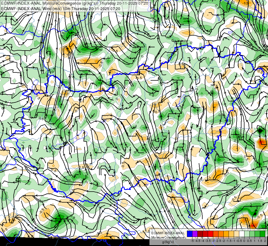268x246 pixels.
Task: Click the -3.5 tick label on legend scale
Action: coord(208,241)
